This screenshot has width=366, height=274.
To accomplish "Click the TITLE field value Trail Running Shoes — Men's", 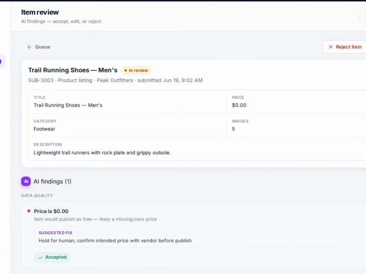I will [x=68, y=105].
